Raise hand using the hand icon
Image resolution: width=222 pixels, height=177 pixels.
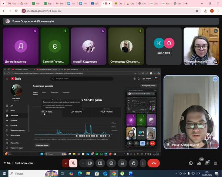(x=134, y=163)
